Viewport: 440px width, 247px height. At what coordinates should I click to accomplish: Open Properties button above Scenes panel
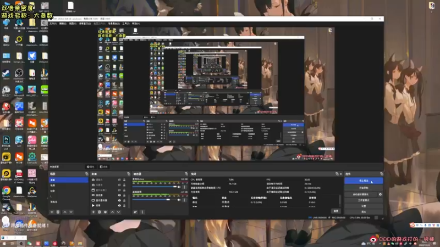click(91, 167)
